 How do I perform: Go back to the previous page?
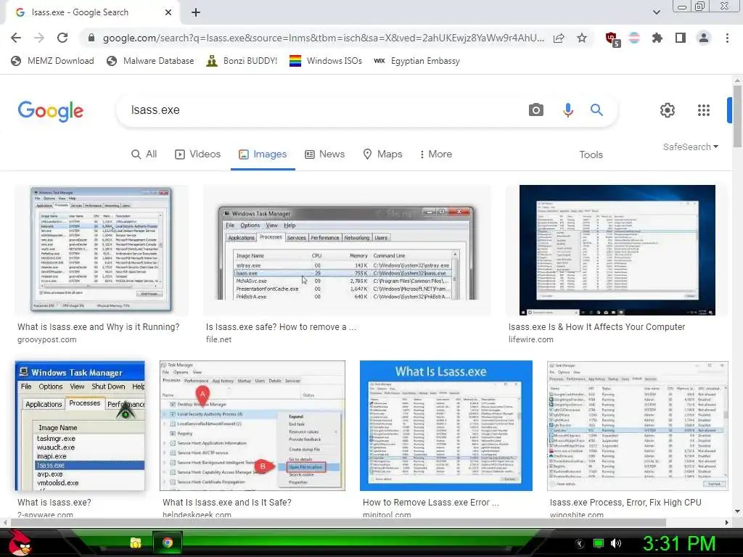tap(16, 38)
